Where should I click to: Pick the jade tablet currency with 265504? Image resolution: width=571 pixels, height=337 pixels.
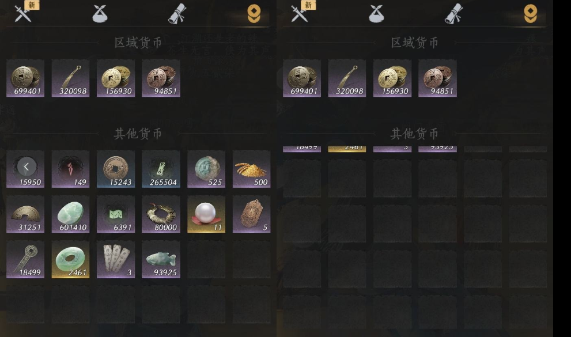[x=161, y=169]
